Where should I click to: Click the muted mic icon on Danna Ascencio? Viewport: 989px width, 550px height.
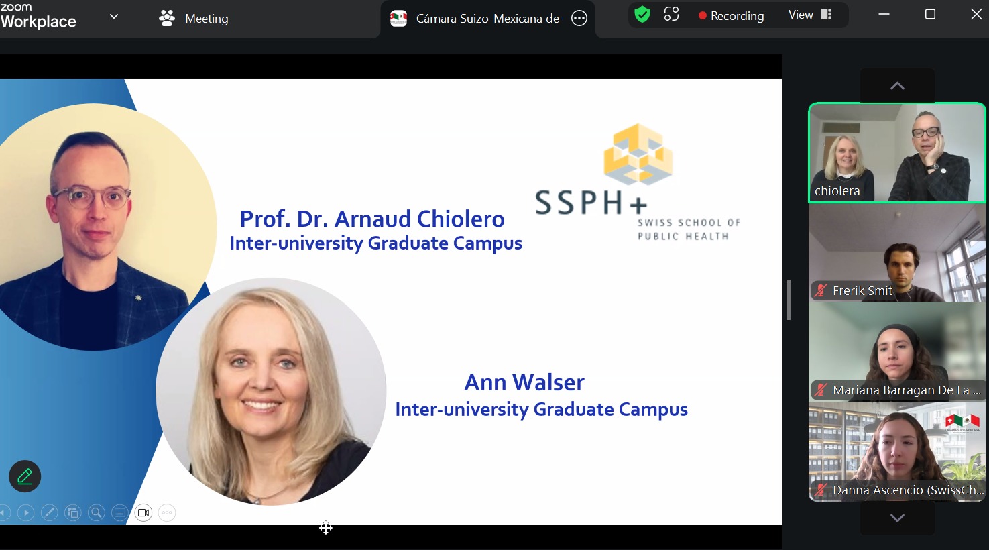821,490
